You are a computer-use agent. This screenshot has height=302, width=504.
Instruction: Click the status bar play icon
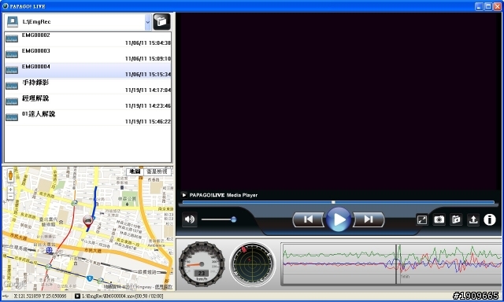tap(77, 296)
